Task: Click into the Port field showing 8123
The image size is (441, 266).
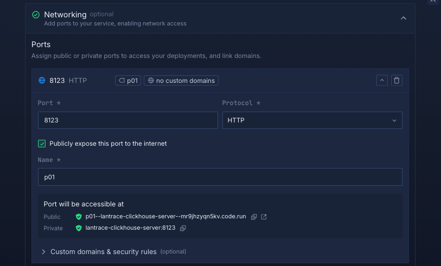Action: [127, 120]
